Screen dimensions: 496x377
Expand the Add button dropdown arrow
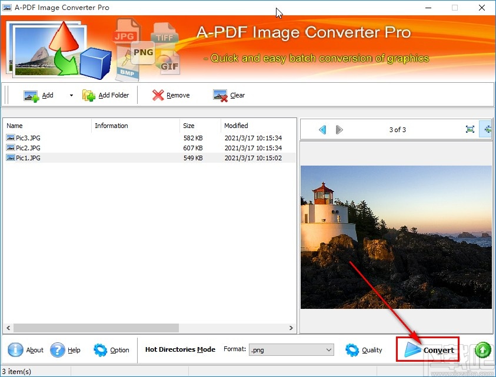70,95
